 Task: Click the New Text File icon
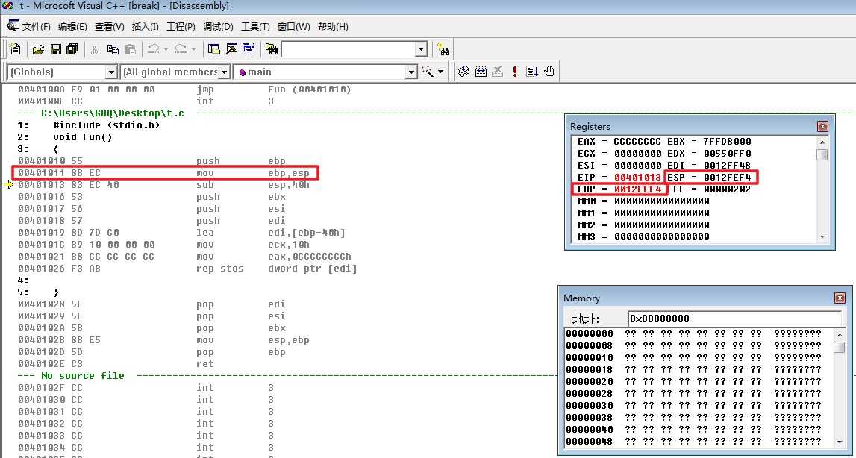pyautogui.click(x=15, y=49)
